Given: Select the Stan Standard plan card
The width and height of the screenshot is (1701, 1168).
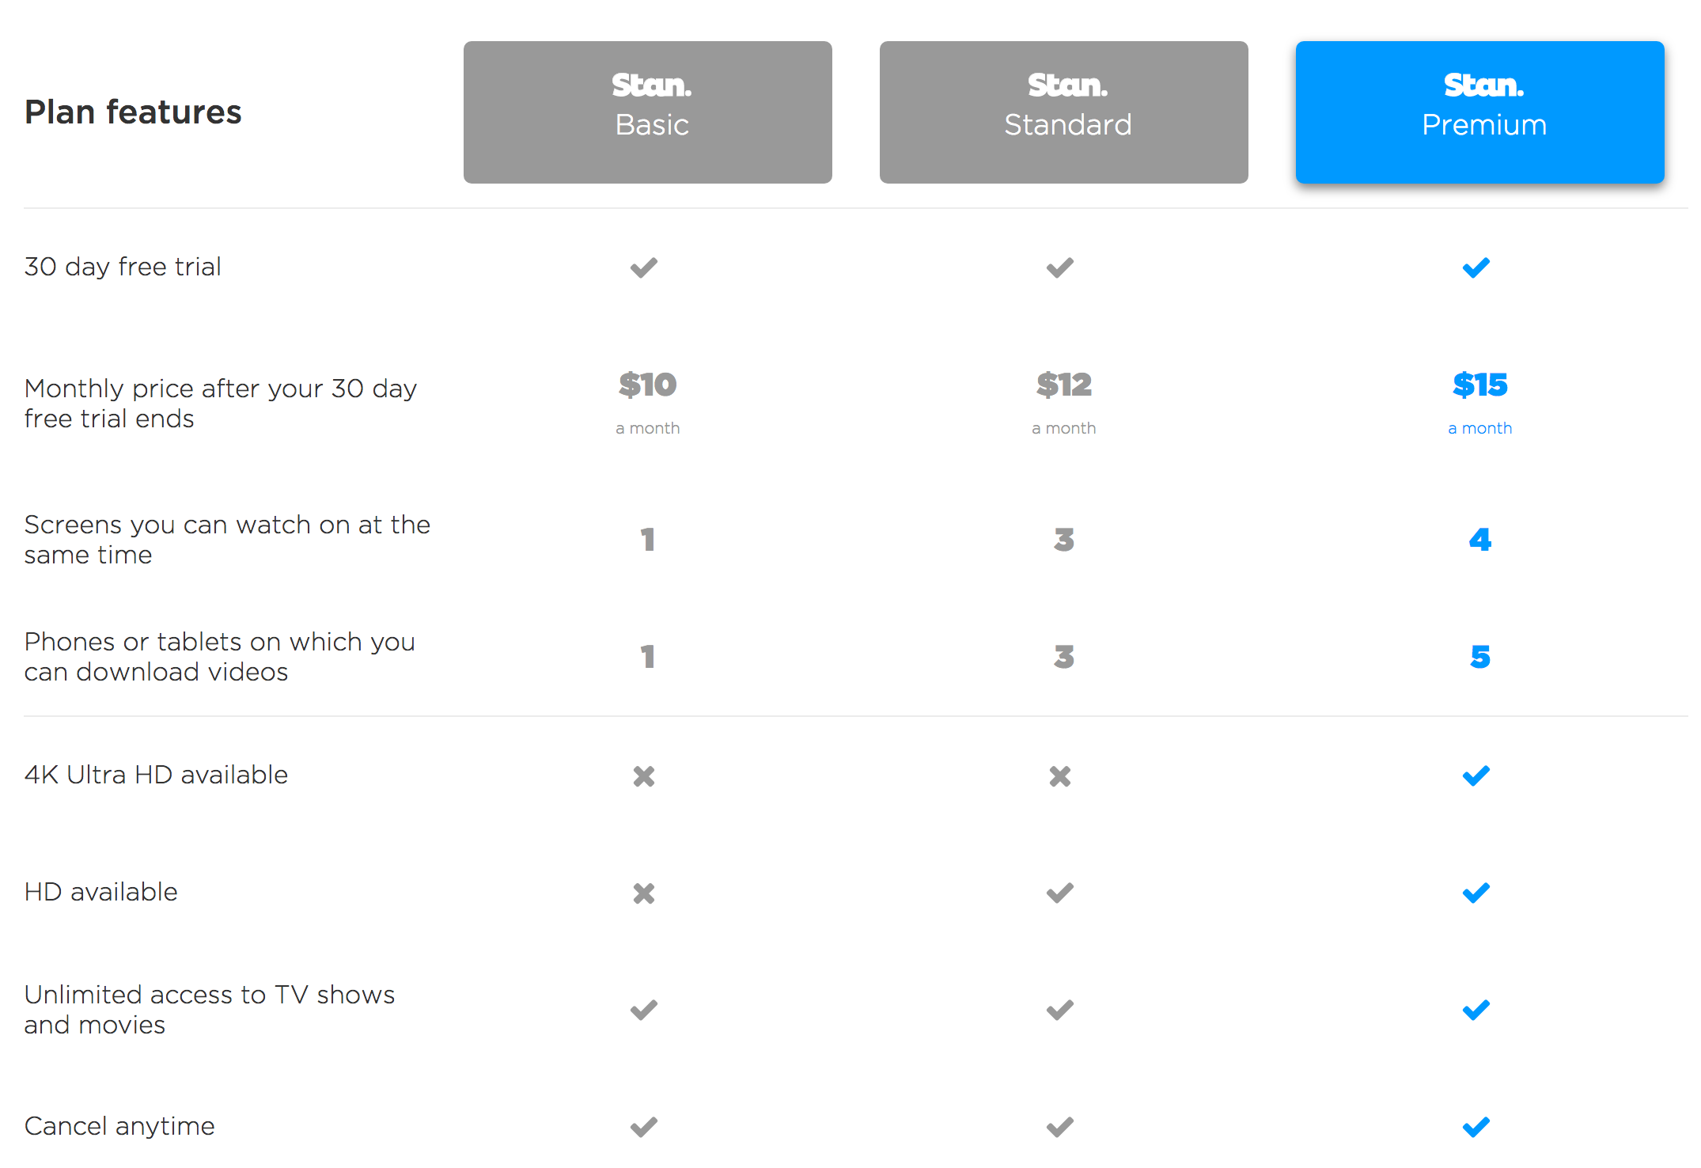Looking at the screenshot, I should tap(1063, 112).
